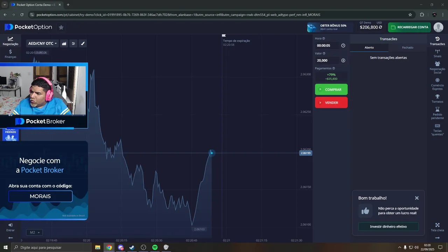Open chart type settings icon
The image size is (448, 252).
(64, 43)
